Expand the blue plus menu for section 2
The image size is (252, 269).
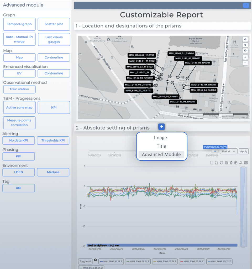[x=161, y=127]
